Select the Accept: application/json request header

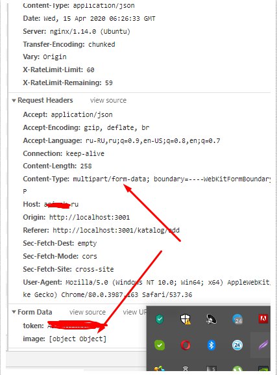67,114
